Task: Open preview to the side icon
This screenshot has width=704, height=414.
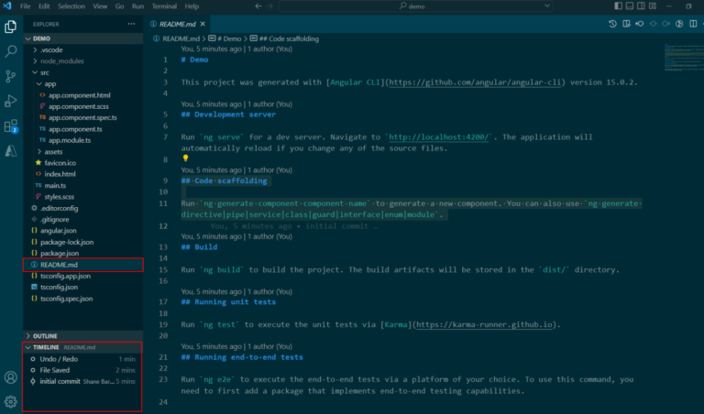Action: point(626,24)
